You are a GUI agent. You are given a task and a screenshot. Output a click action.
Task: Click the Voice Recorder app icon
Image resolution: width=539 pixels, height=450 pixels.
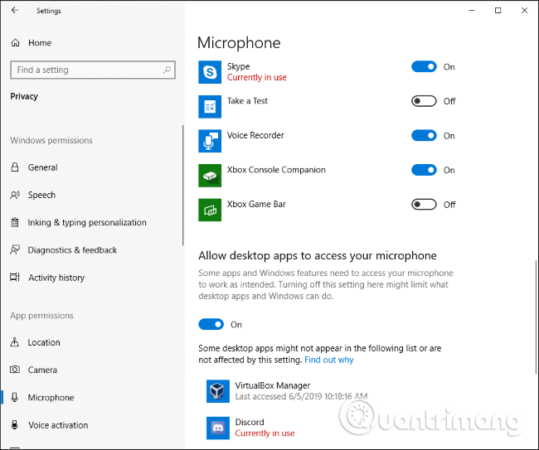tap(210, 141)
